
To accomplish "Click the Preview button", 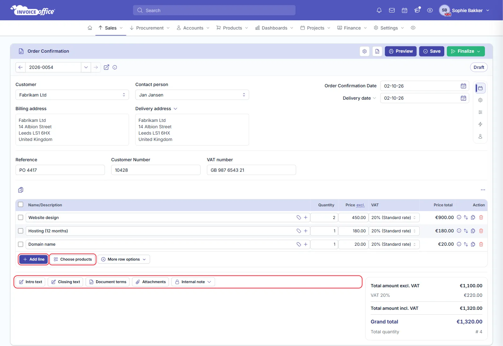I will pos(401,51).
